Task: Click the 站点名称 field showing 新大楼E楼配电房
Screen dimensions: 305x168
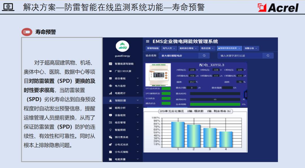Action: coord(179,55)
